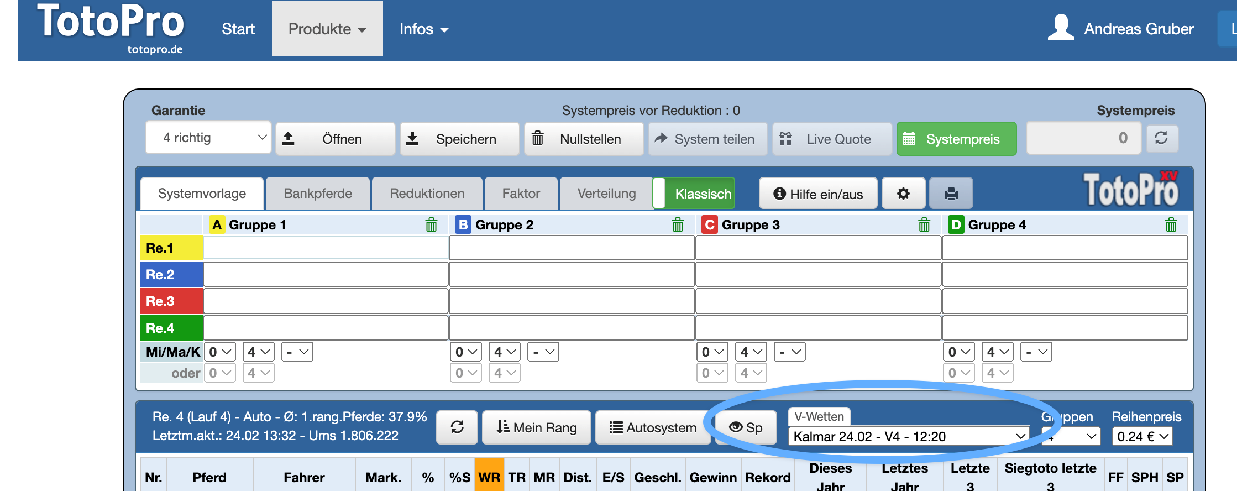Open the gear settings button
Viewport: 1237px width, 491px height.
point(903,194)
